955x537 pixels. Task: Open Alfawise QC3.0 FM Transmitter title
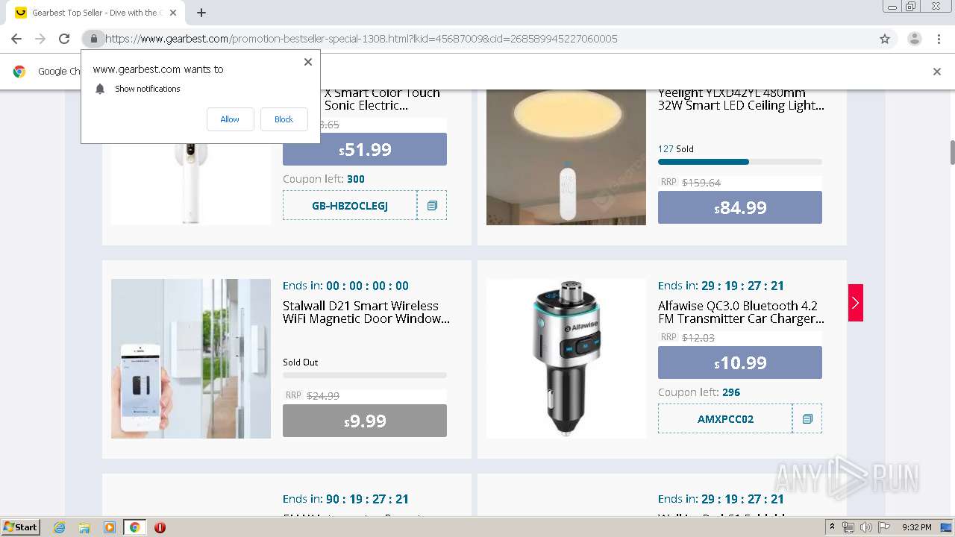pyautogui.click(x=742, y=313)
